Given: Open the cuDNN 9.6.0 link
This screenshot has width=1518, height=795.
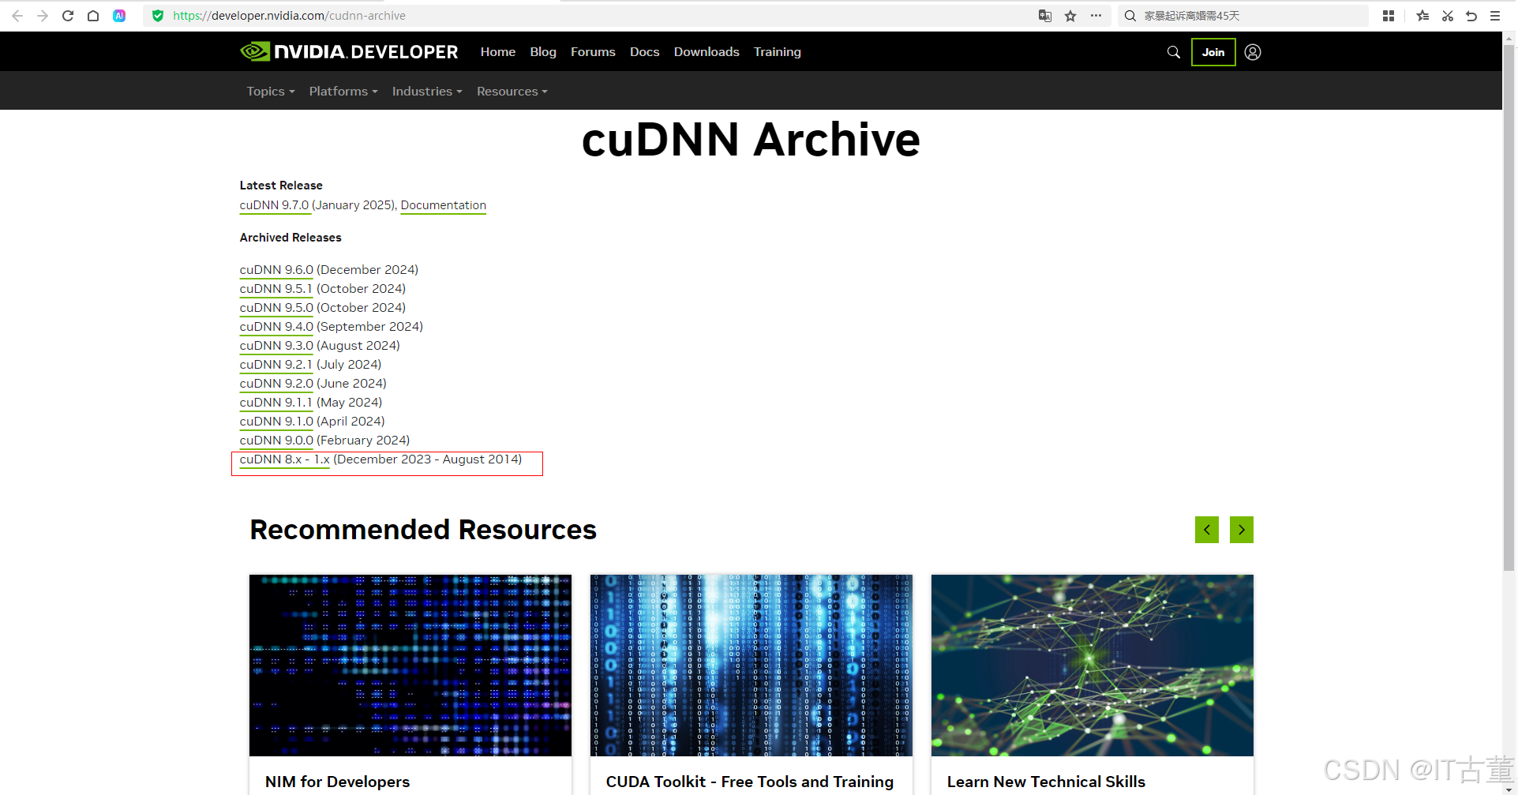Looking at the screenshot, I should point(276,270).
